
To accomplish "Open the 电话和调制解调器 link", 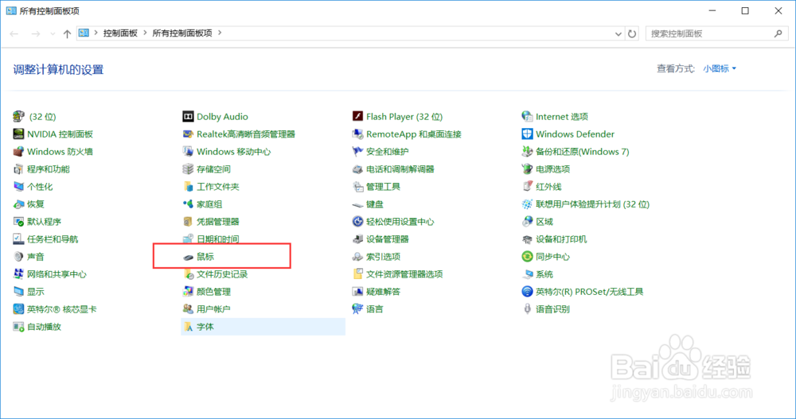I will tap(400, 169).
